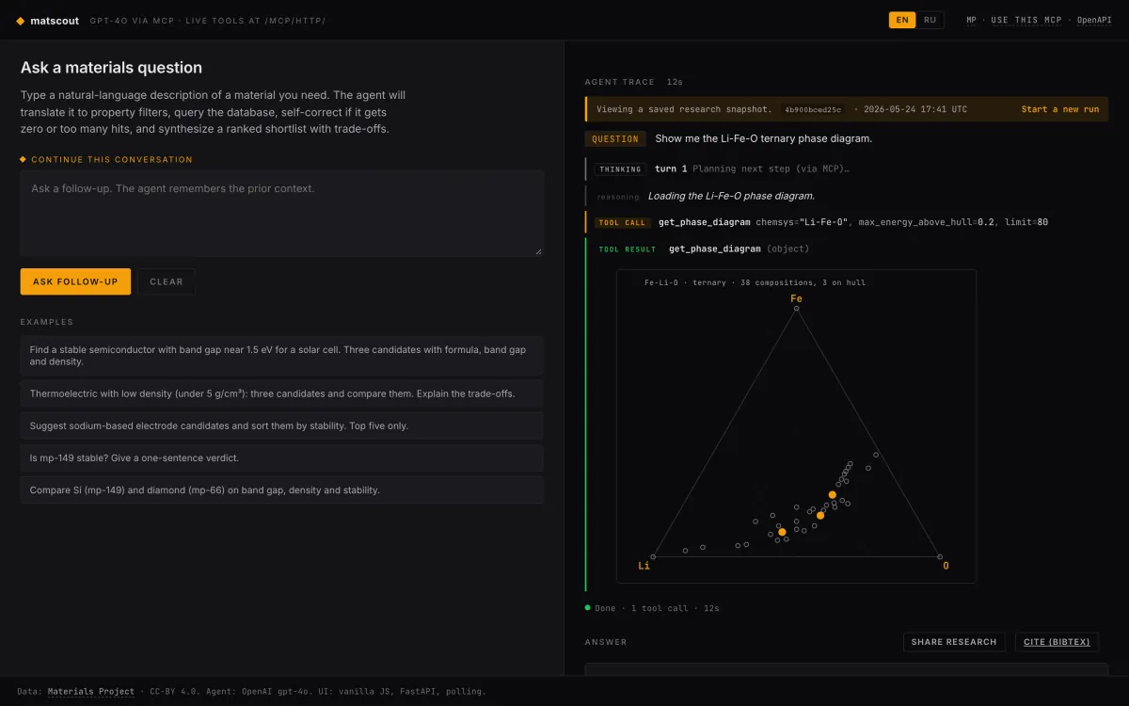Click the SHARE RESEARCH button
This screenshot has width=1129, height=706.
(954, 642)
